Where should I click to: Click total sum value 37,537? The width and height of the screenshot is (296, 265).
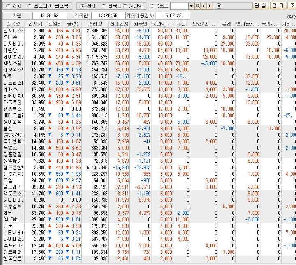tap(122, 89)
